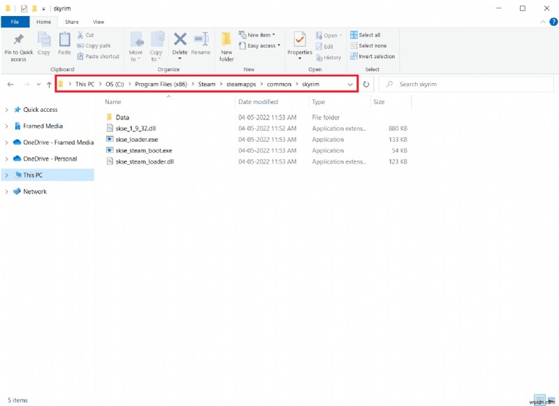The height and width of the screenshot is (406, 559).
Task: Click Select all
Action: 365,35
